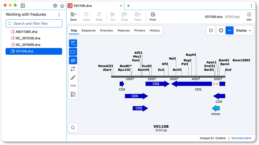Click the Copy toolbar icon
Screen dimensions: 259x145
coord(124,15)
